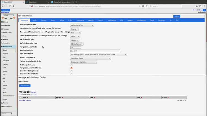Expand the Vertical Menu Style dropdown
The image size is (207, 116).
tap(75, 40)
